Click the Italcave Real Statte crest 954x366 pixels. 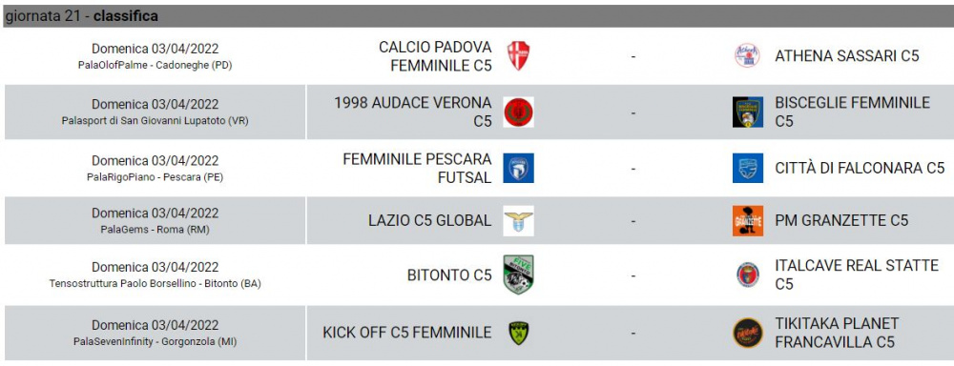click(748, 274)
